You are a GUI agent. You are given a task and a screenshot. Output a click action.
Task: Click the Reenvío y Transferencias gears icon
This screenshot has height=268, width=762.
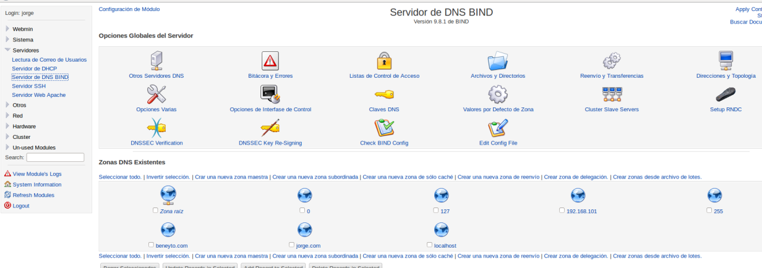(611, 61)
